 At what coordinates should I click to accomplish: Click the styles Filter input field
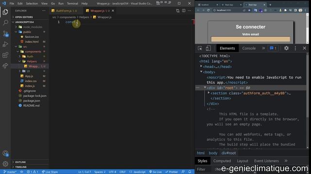coord(204,169)
